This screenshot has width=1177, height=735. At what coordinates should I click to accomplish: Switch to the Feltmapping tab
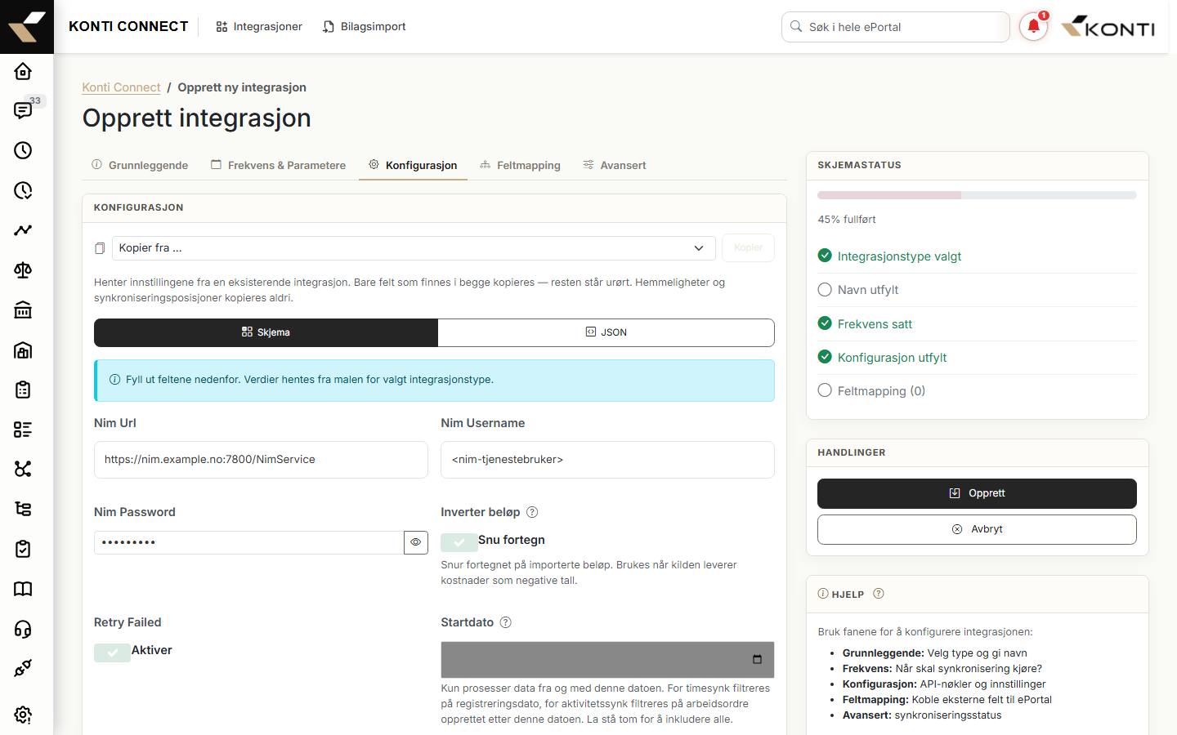521,165
